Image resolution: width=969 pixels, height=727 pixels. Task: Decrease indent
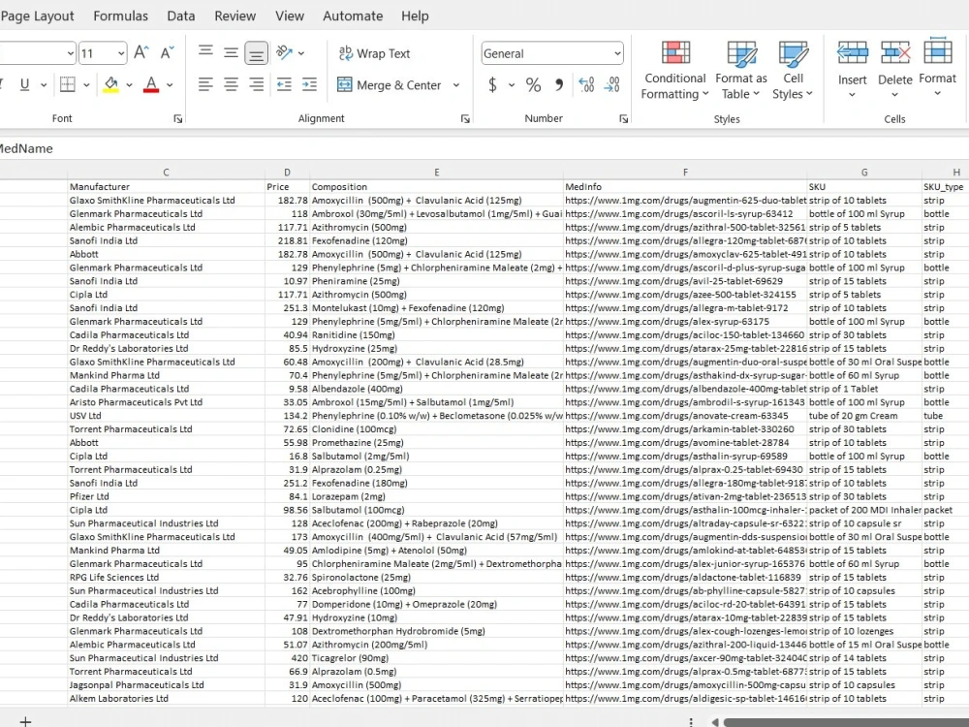[284, 84]
